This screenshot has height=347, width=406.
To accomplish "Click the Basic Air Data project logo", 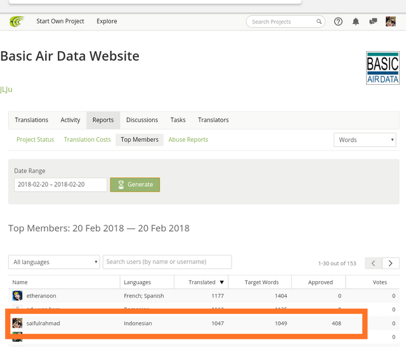I will pos(383,68).
